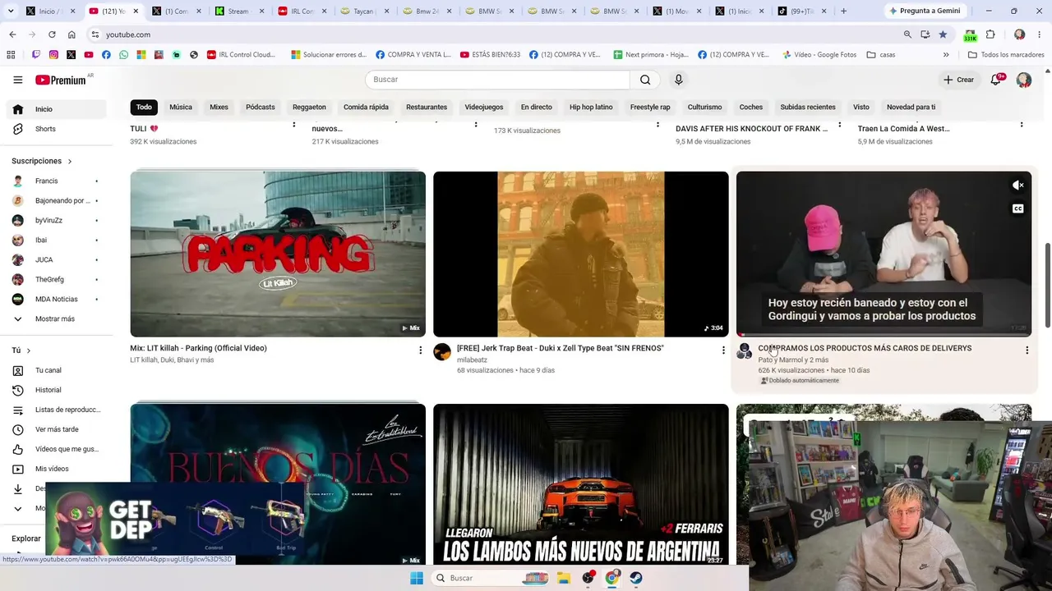Open YouTube notifications bell
The height and width of the screenshot is (591, 1052).
point(996,80)
